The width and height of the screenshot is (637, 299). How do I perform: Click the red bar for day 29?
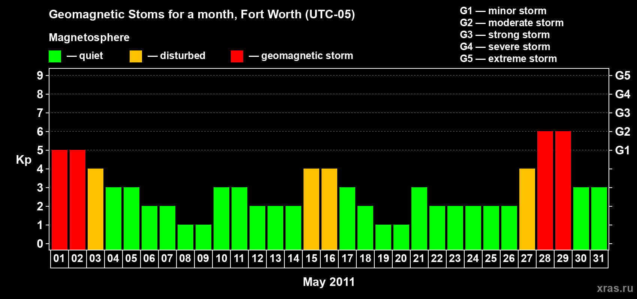(x=563, y=190)
